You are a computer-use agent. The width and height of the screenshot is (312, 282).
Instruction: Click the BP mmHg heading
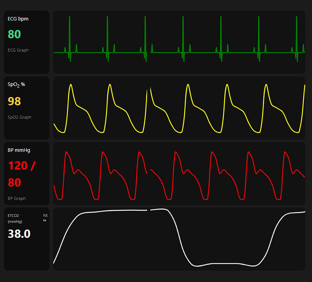[x=19, y=150]
